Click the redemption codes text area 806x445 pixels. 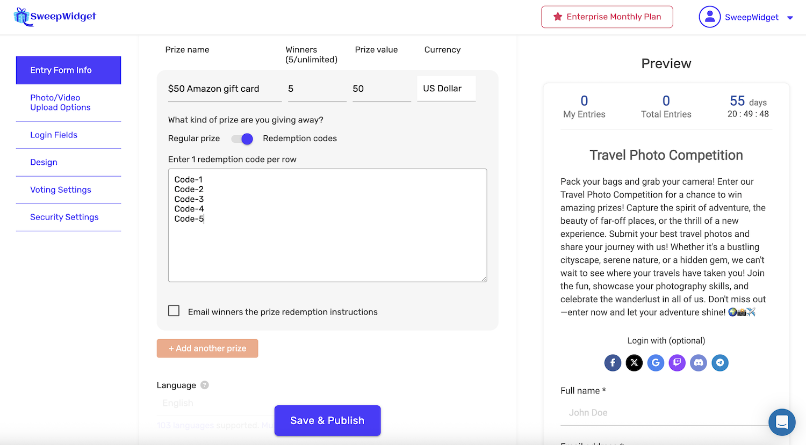(x=327, y=247)
